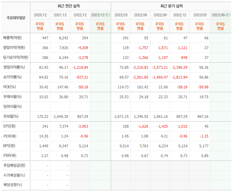Viewport: 233px width, 192px height.
Task: Click net margin value -927.31
Action: coord(82,77)
